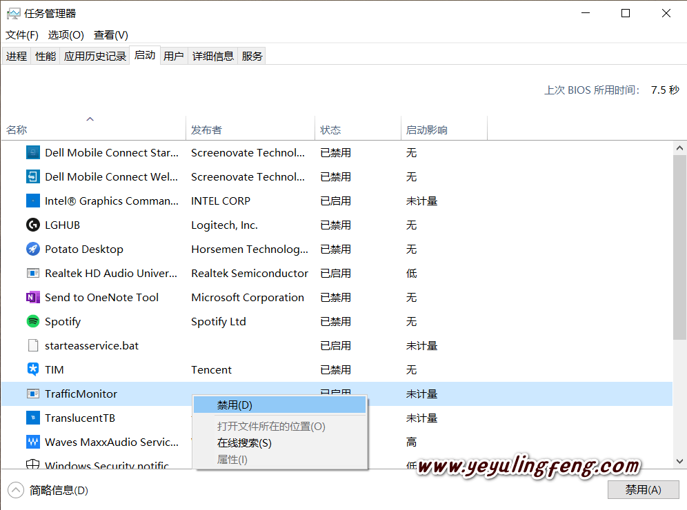This screenshot has width=687, height=510.
Task: Open the 查看(V) menu
Action: click(x=111, y=34)
